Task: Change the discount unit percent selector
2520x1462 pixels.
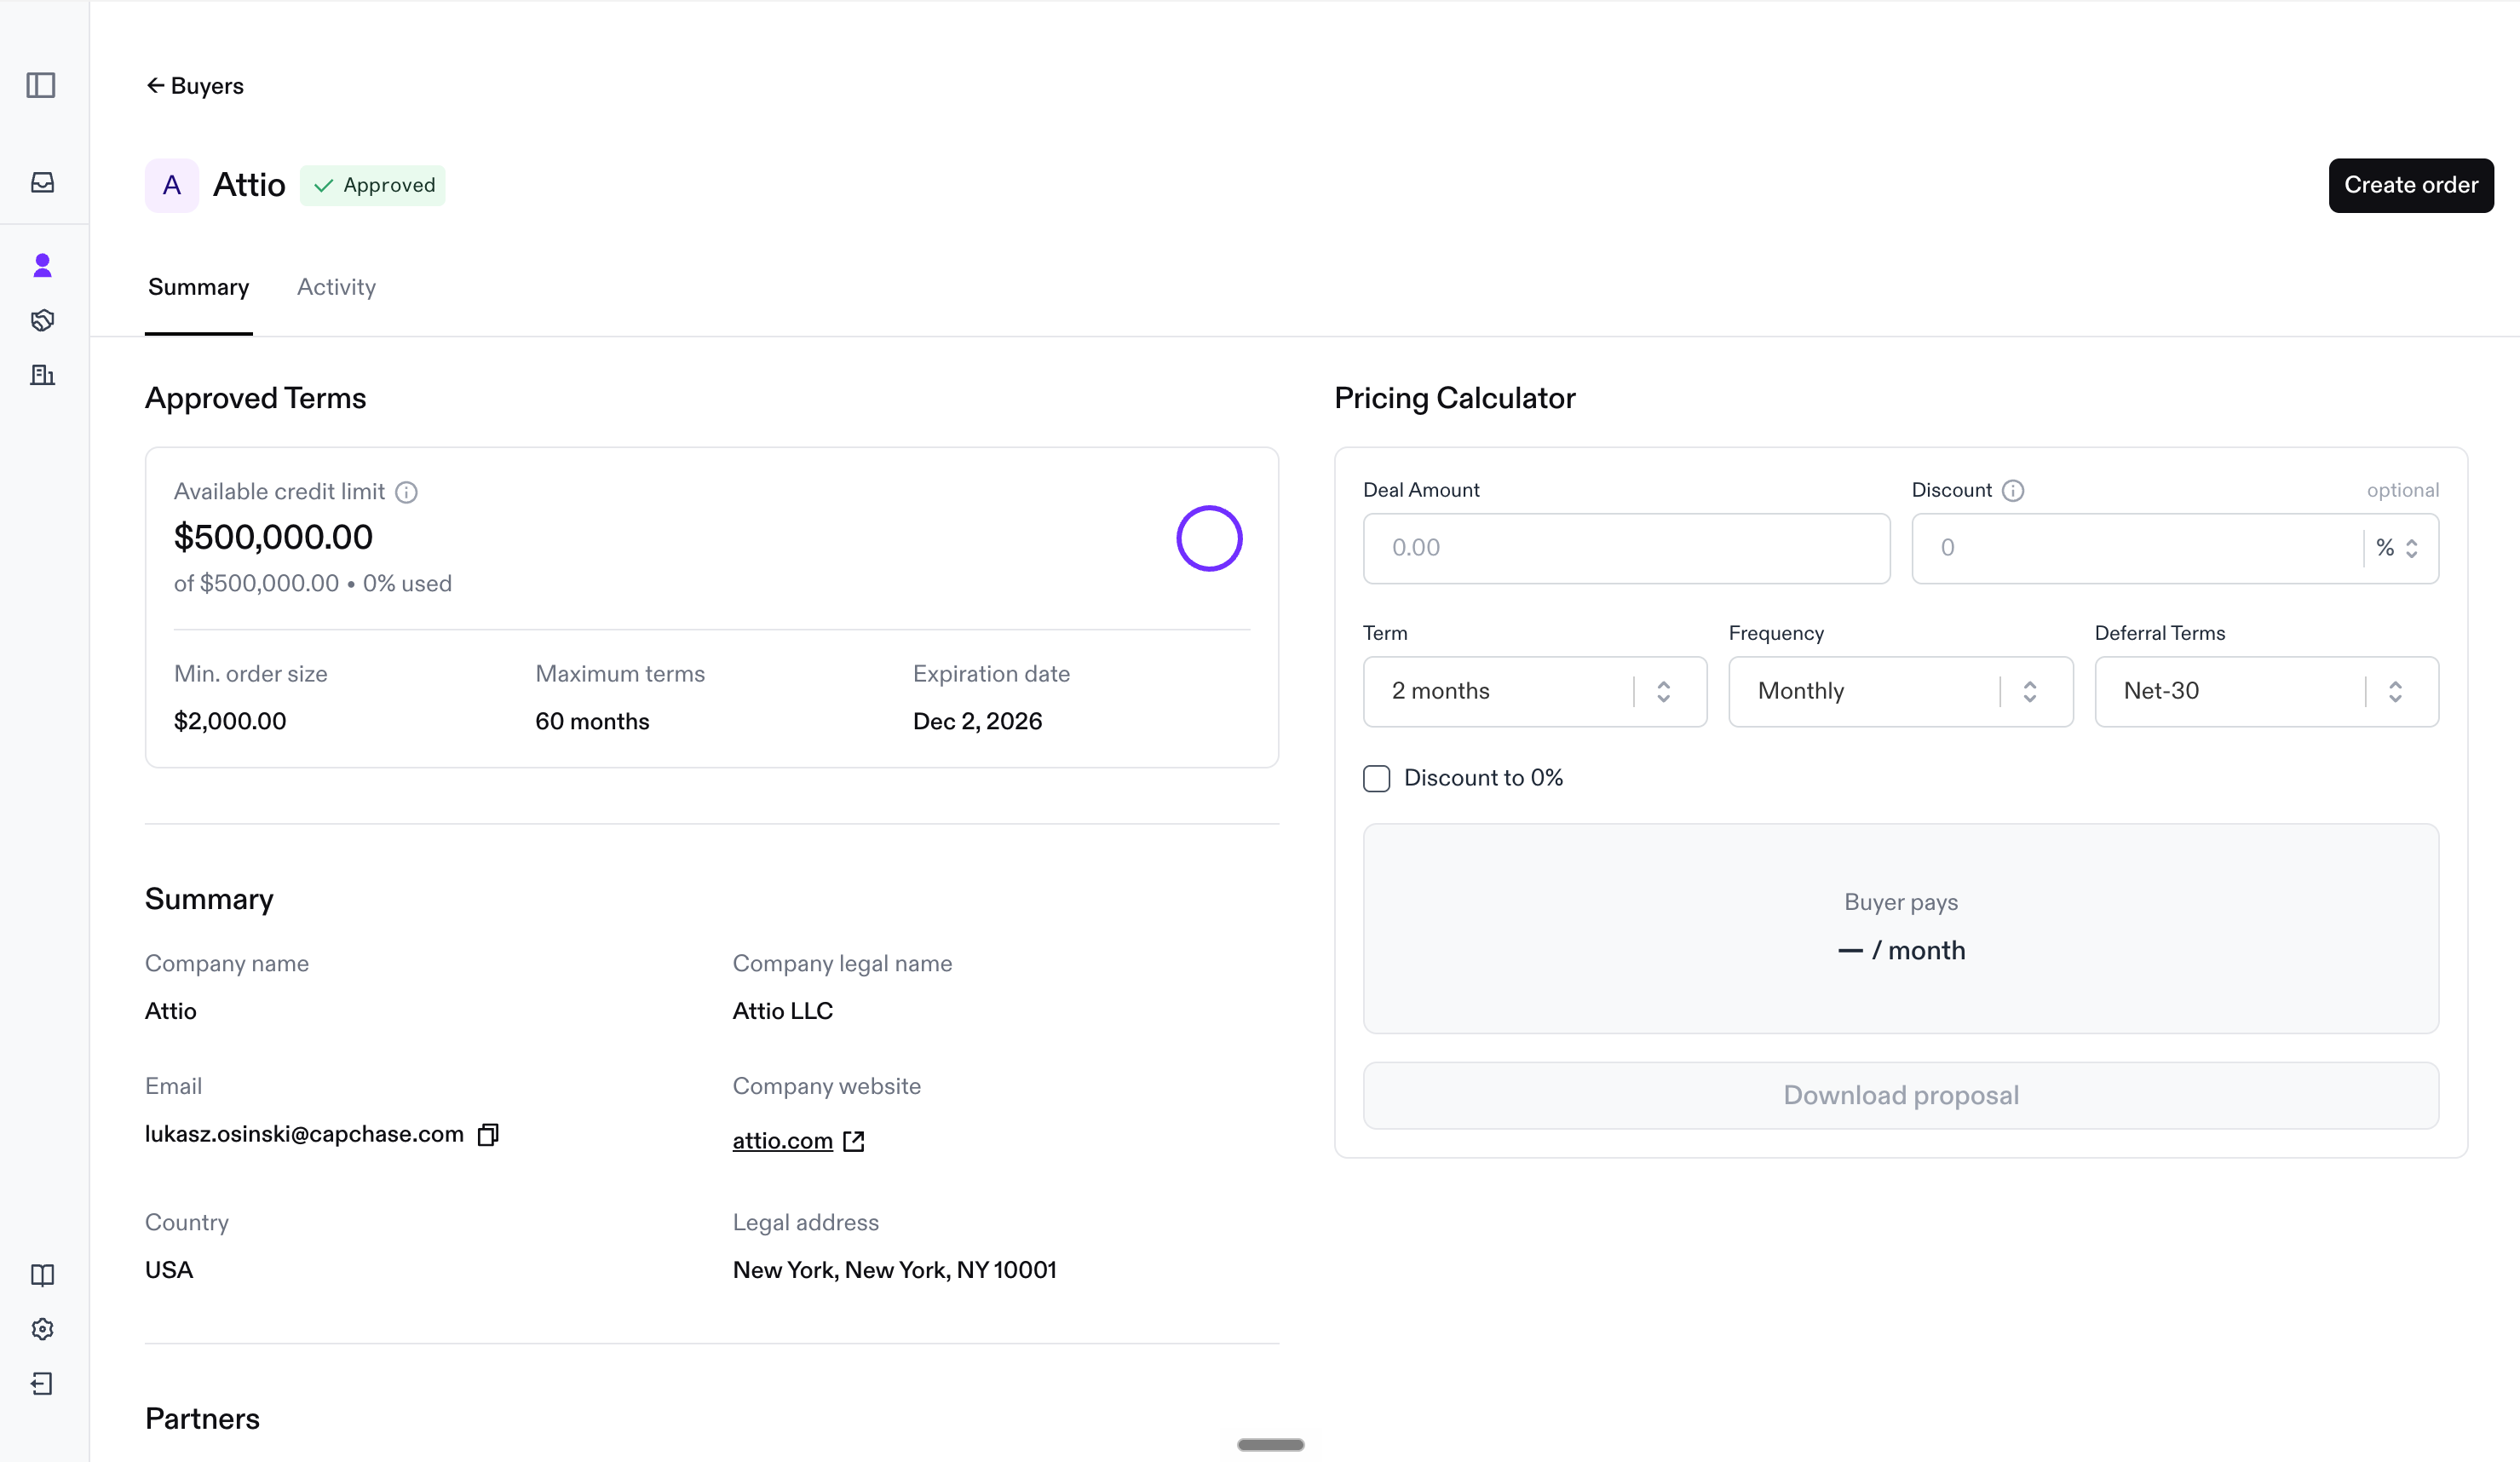Action: click(x=2398, y=548)
